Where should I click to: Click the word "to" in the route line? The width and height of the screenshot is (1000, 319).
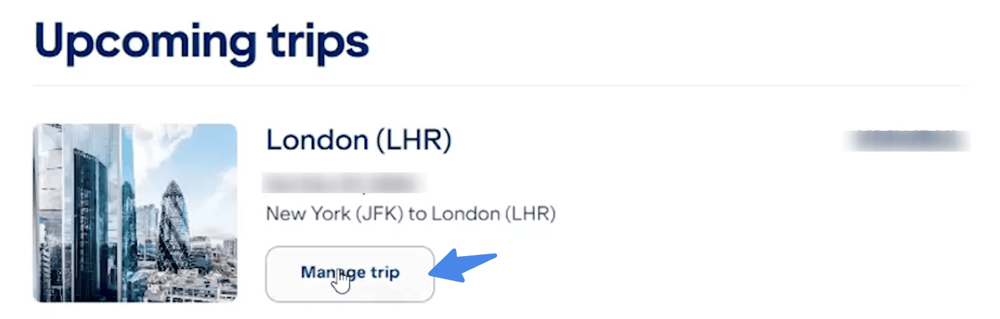pos(417,214)
